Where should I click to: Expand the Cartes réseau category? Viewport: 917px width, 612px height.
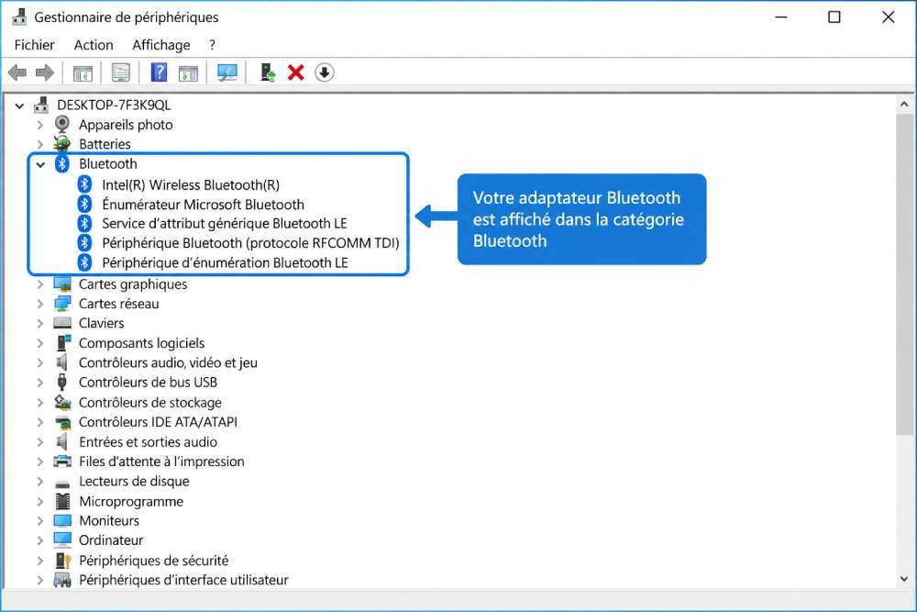coord(39,304)
